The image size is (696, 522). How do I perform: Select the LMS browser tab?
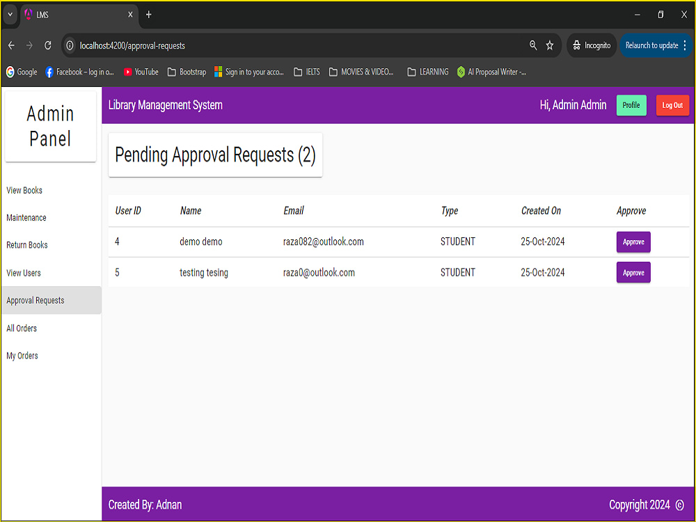coord(79,15)
